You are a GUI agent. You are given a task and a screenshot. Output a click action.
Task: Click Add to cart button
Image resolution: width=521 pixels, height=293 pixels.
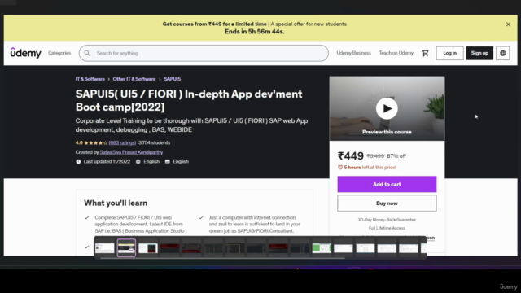pyautogui.click(x=387, y=184)
